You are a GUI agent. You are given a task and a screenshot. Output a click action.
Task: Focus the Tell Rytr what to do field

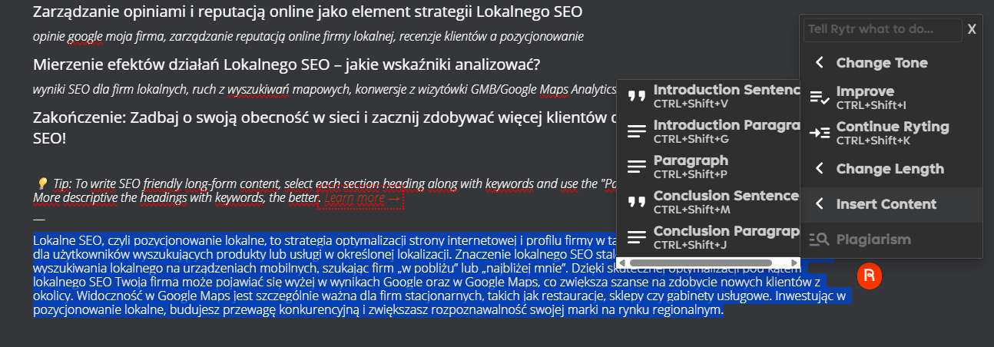[882, 30]
